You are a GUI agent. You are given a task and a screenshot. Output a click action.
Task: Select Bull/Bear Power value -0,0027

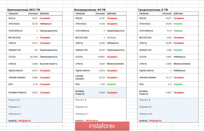point(34,92)
